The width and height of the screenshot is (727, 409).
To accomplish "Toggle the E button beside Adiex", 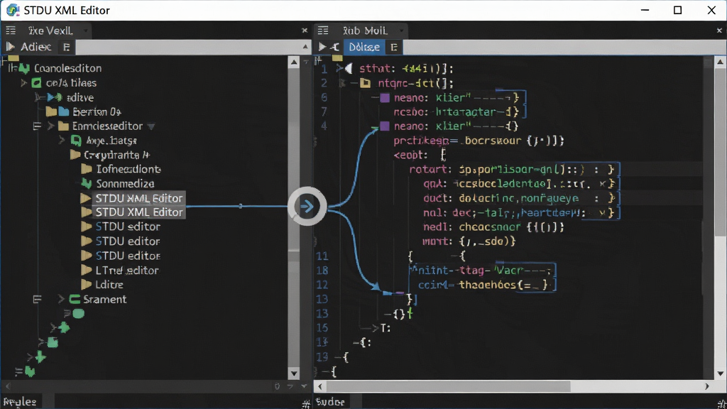I will coord(66,47).
